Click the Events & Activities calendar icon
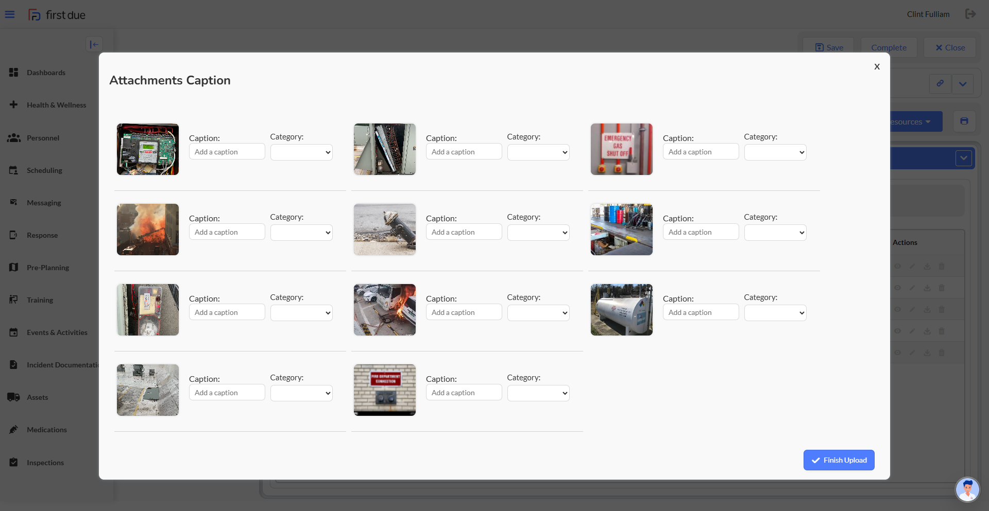The width and height of the screenshot is (989, 511). click(x=14, y=332)
